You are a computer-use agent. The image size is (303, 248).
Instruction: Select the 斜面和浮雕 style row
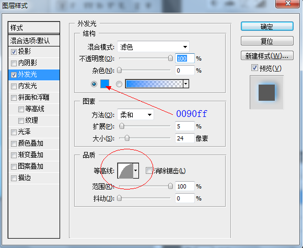click(x=34, y=98)
